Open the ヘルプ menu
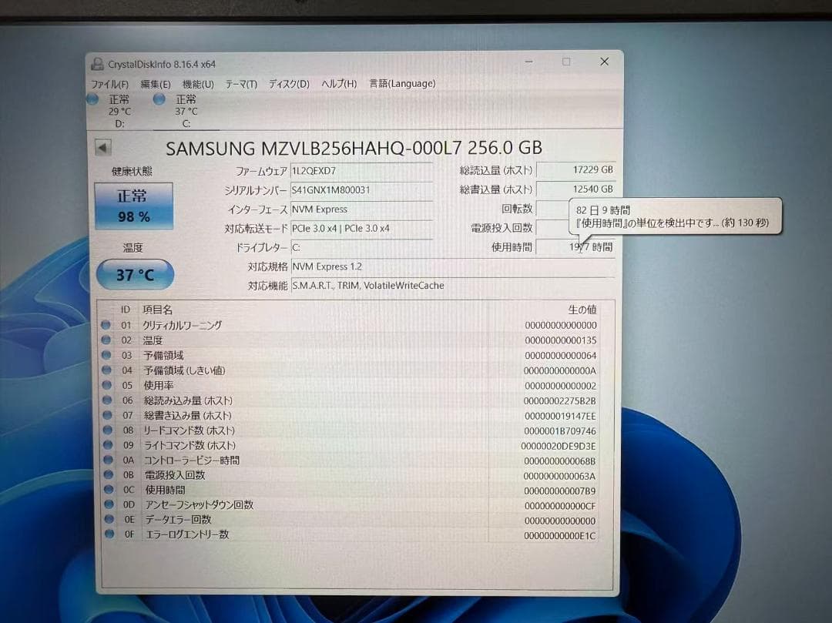 coord(337,83)
